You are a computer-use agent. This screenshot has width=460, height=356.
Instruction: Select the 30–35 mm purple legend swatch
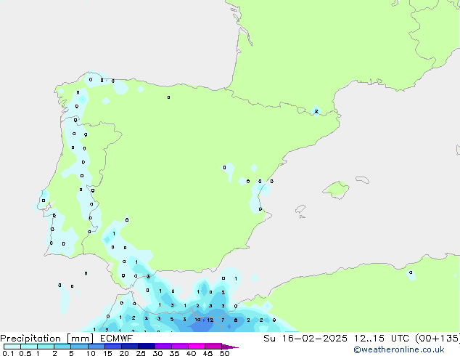(x=163, y=347)
